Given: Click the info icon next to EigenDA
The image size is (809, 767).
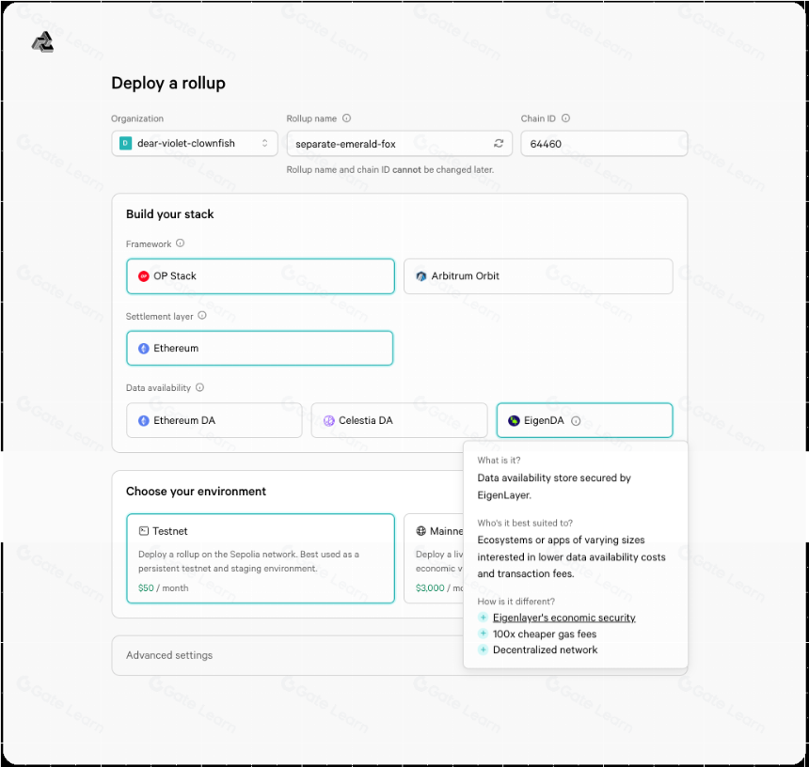Looking at the screenshot, I should (x=576, y=421).
